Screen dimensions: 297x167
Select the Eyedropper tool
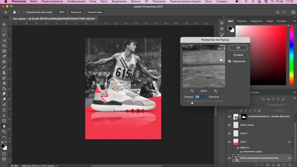pos(4,57)
